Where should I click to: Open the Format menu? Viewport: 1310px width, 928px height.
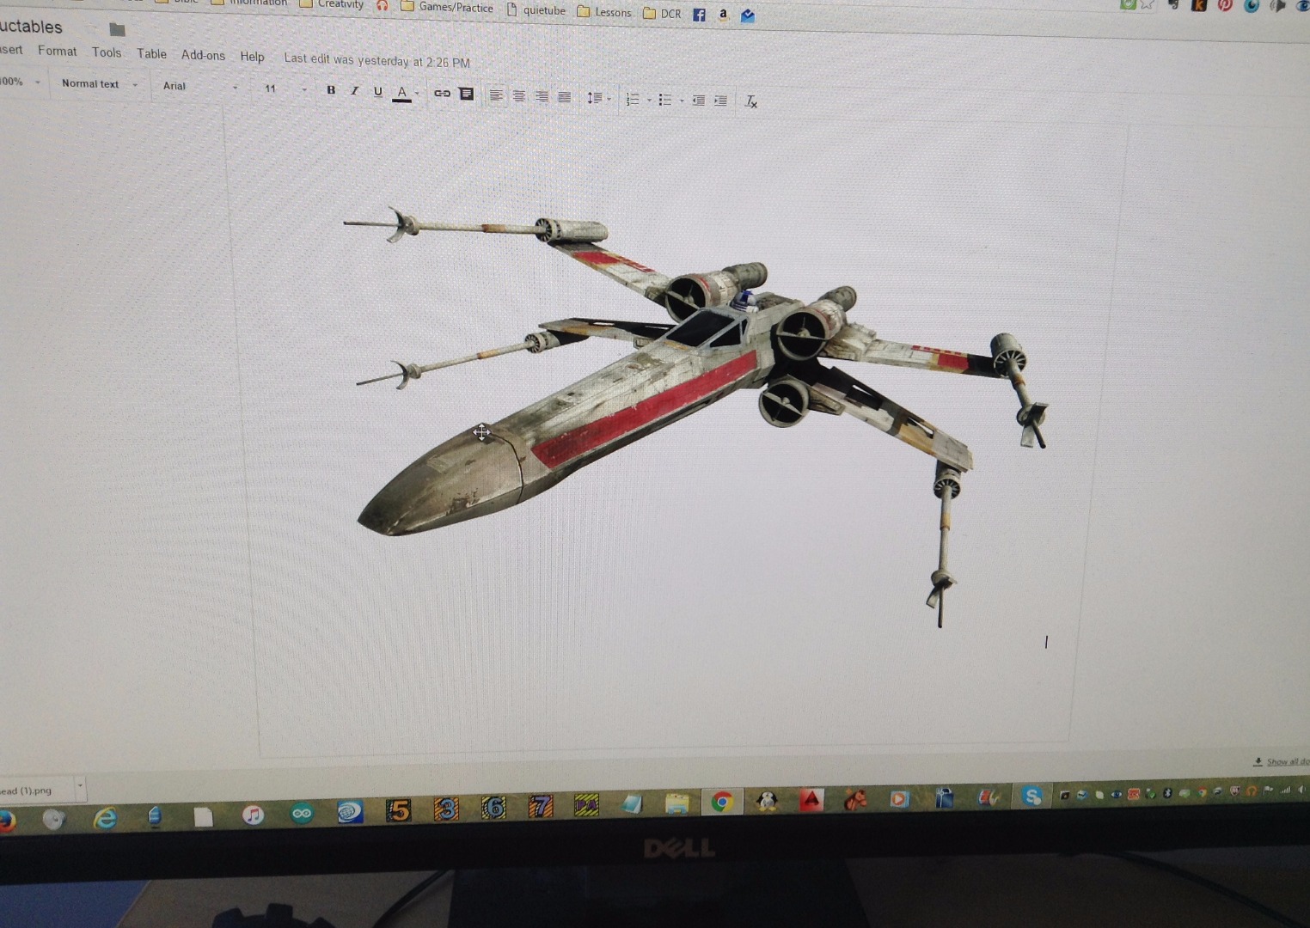point(57,51)
